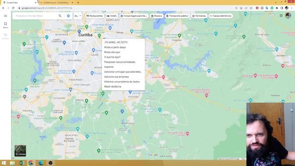Select Coisas legais para fazer chip
The image size is (295, 166).
134,16
